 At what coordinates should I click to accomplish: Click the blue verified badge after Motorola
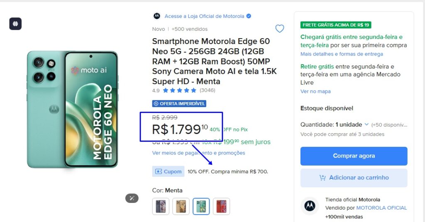249,16
